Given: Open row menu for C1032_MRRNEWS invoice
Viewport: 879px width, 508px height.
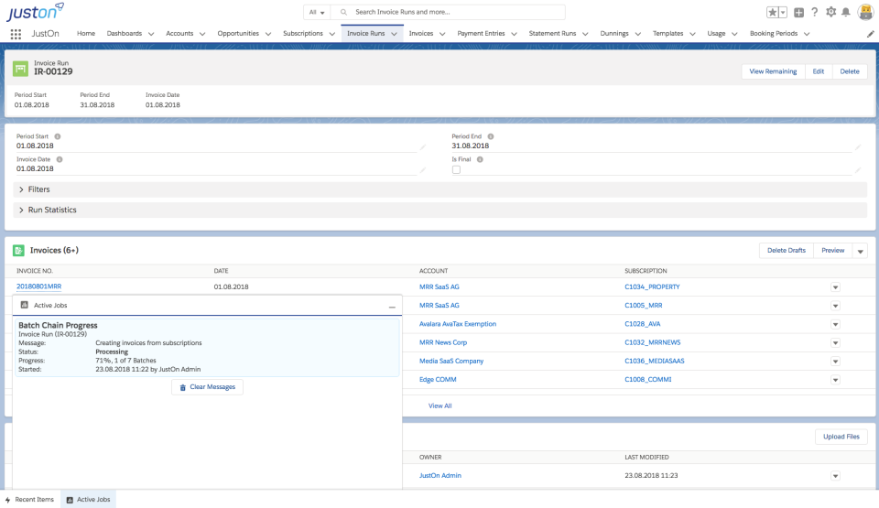Looking at the screenshot, I should point(835,342).
